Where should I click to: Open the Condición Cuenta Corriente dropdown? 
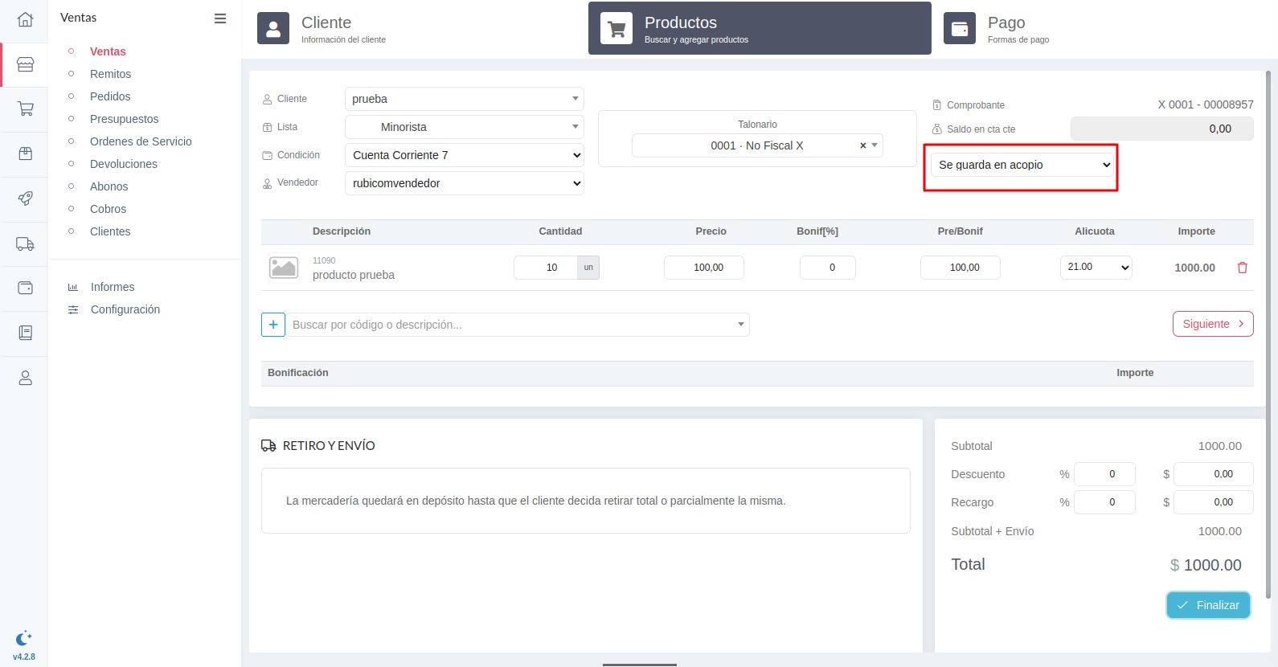point(465,155)
